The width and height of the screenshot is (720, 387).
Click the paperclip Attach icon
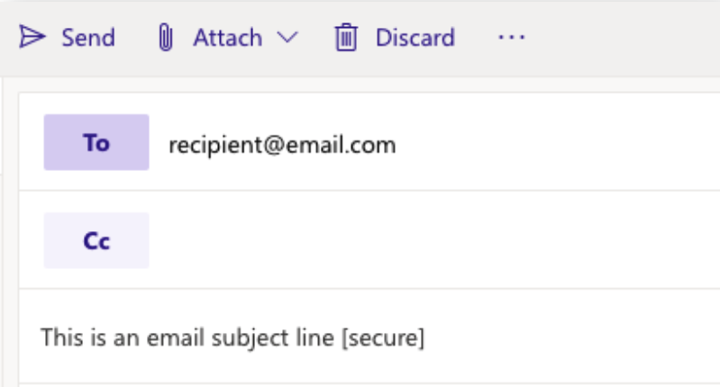point(165,37)
